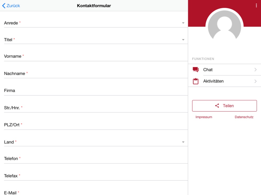Focus the Str./Hnr. input field
Viewport: 261px width, 195px height.
coord(96,108)
